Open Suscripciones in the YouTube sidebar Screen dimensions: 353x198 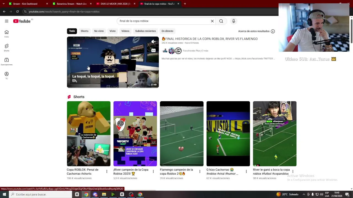pos(7,62)
